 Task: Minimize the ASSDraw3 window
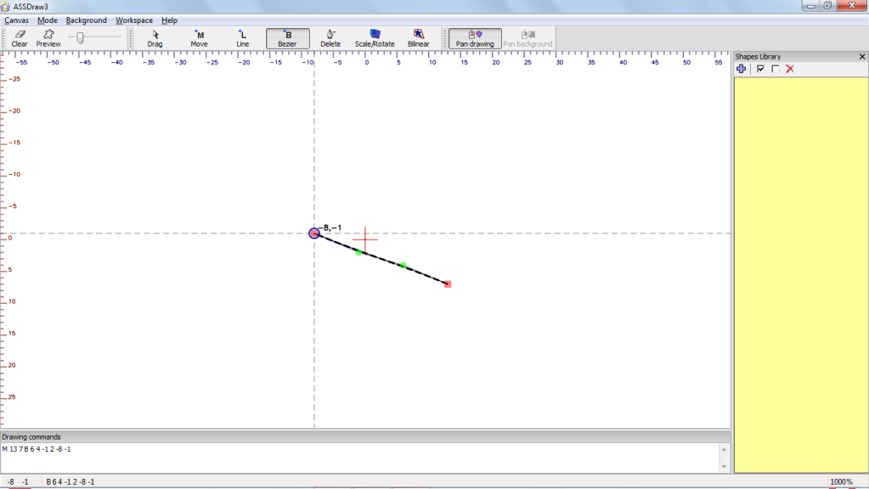[810, 6]
